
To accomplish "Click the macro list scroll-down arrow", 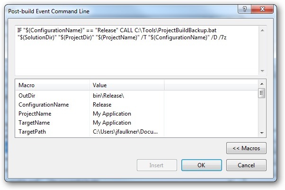I will click(x=261, y=133).
